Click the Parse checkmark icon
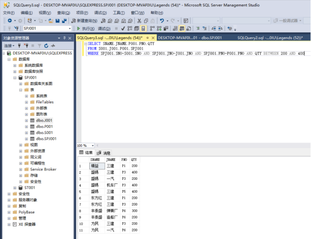Image resolution: width=311 pixels, height=239 pixels. [x=123, y=29]
